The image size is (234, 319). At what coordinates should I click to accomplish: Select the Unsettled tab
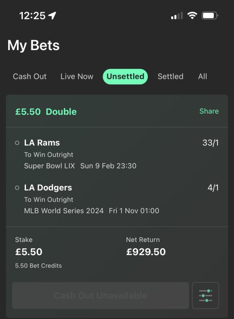point(125,77)
